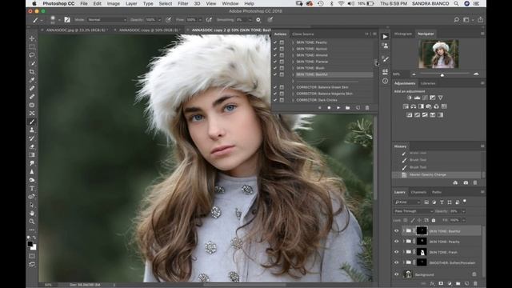Open the brush Mode dropdown
The image size is (512, 288).
106,19
